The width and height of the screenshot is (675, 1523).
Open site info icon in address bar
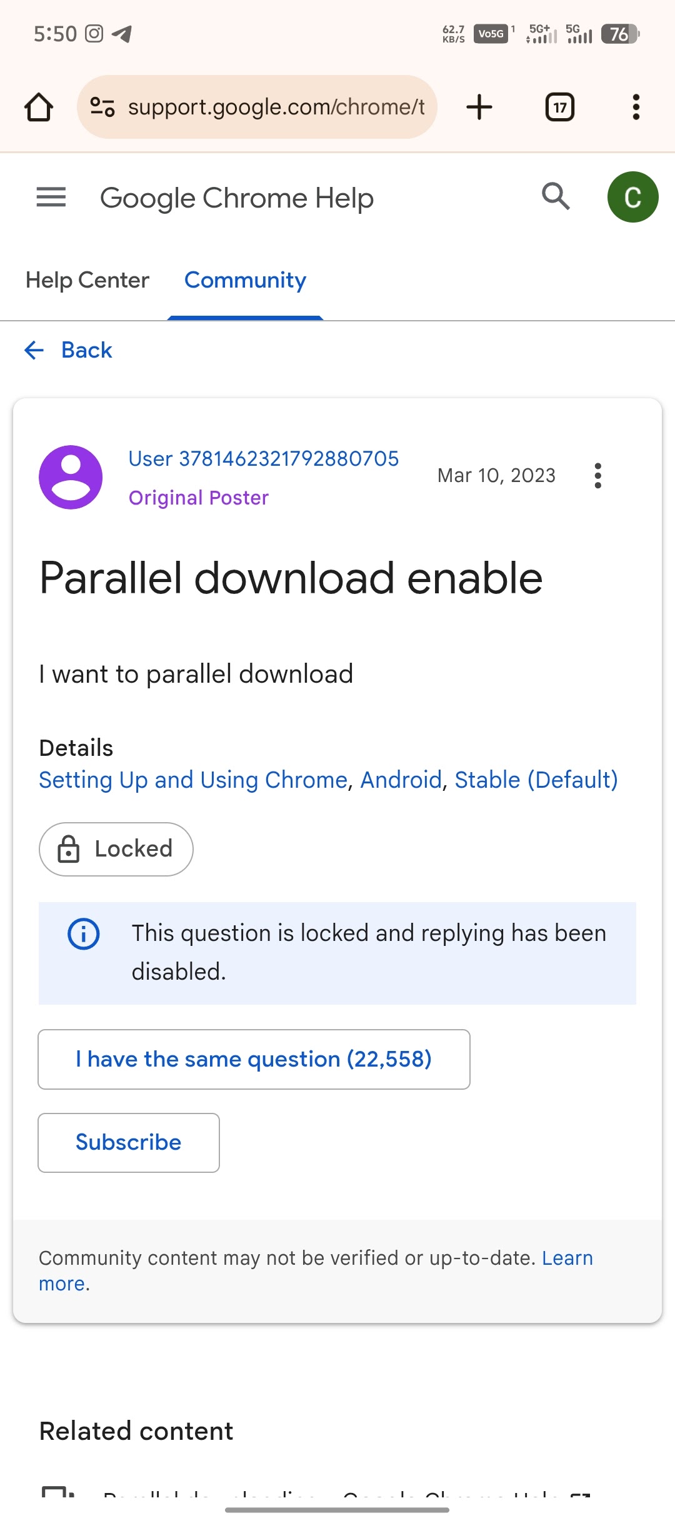tap(102, 107)
